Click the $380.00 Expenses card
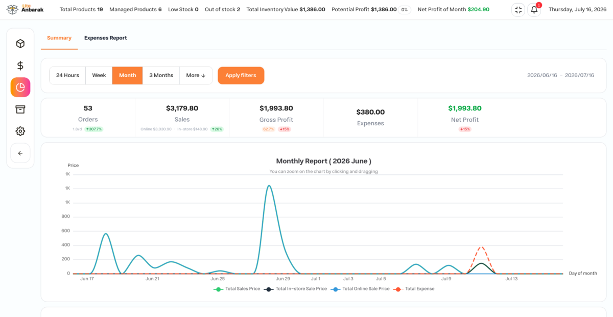This screenshot has height=317, width=613. click(370, 117)
